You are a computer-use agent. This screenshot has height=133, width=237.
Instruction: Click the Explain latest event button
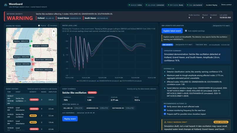click(x=172, y=31)
